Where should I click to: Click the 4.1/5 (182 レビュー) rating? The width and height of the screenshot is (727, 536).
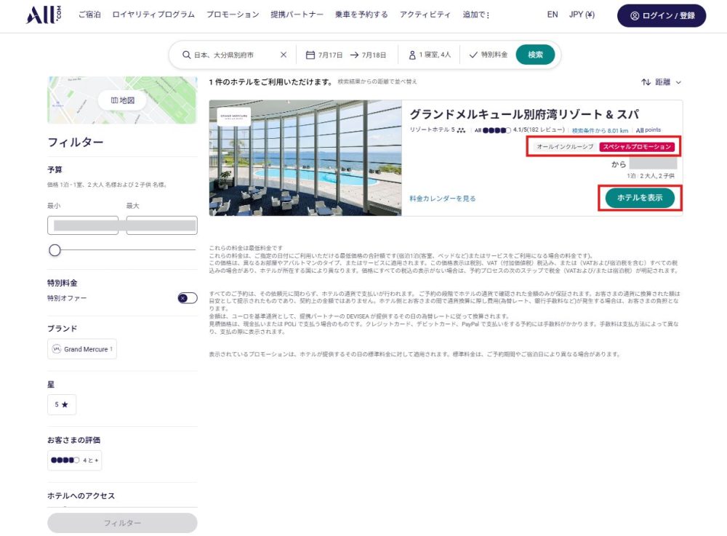(x=539, y=130)
